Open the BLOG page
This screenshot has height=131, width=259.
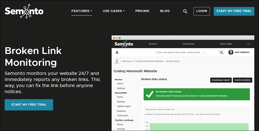165,11
